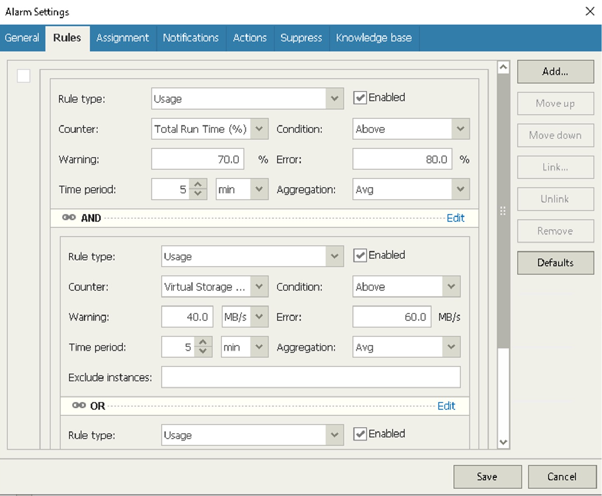Open the Knowledge base tab

click(373, 38)
